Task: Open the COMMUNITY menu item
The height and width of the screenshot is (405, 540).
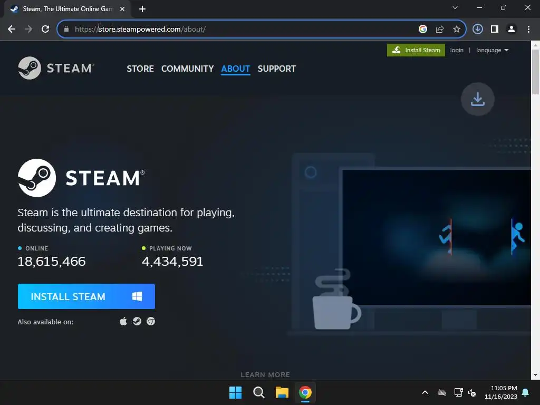Action: [187, 69]
